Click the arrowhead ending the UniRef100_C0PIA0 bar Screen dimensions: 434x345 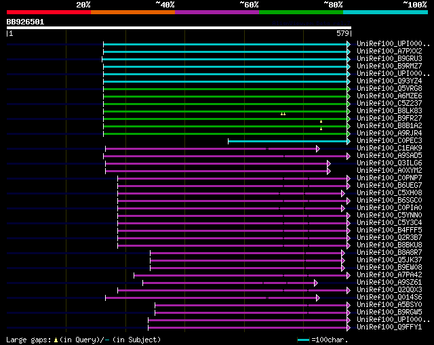tap(343, 208)
